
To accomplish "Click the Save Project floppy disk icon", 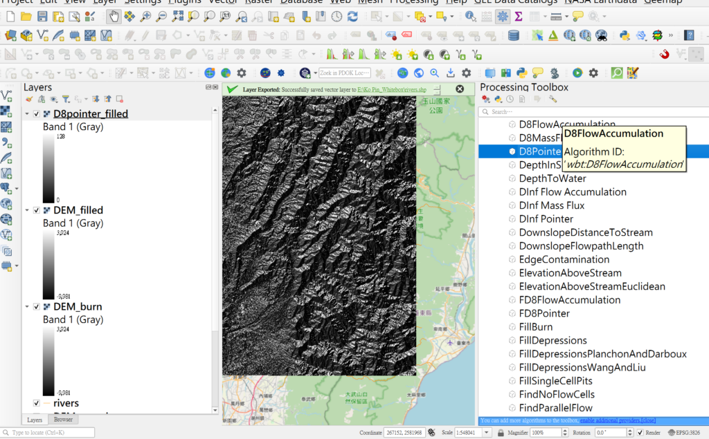I will tap(43, 16).
